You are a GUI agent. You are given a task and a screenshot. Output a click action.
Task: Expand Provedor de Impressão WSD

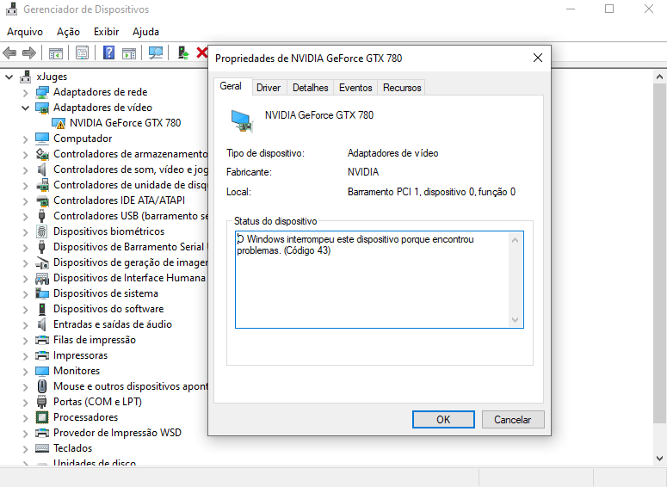tap(26, 434)
